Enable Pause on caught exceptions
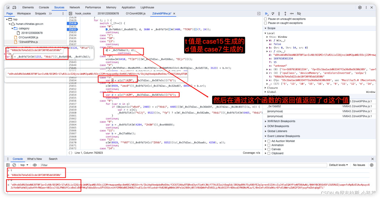 click(265, 23)
